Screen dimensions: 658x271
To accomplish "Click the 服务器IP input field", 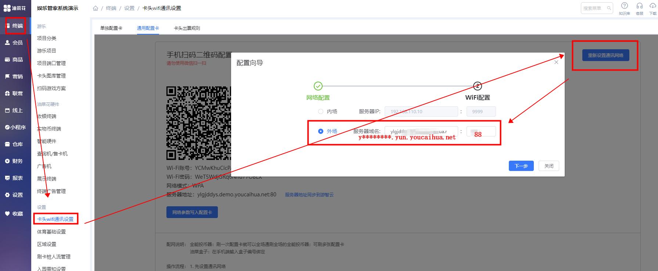I will pos(421,111).
